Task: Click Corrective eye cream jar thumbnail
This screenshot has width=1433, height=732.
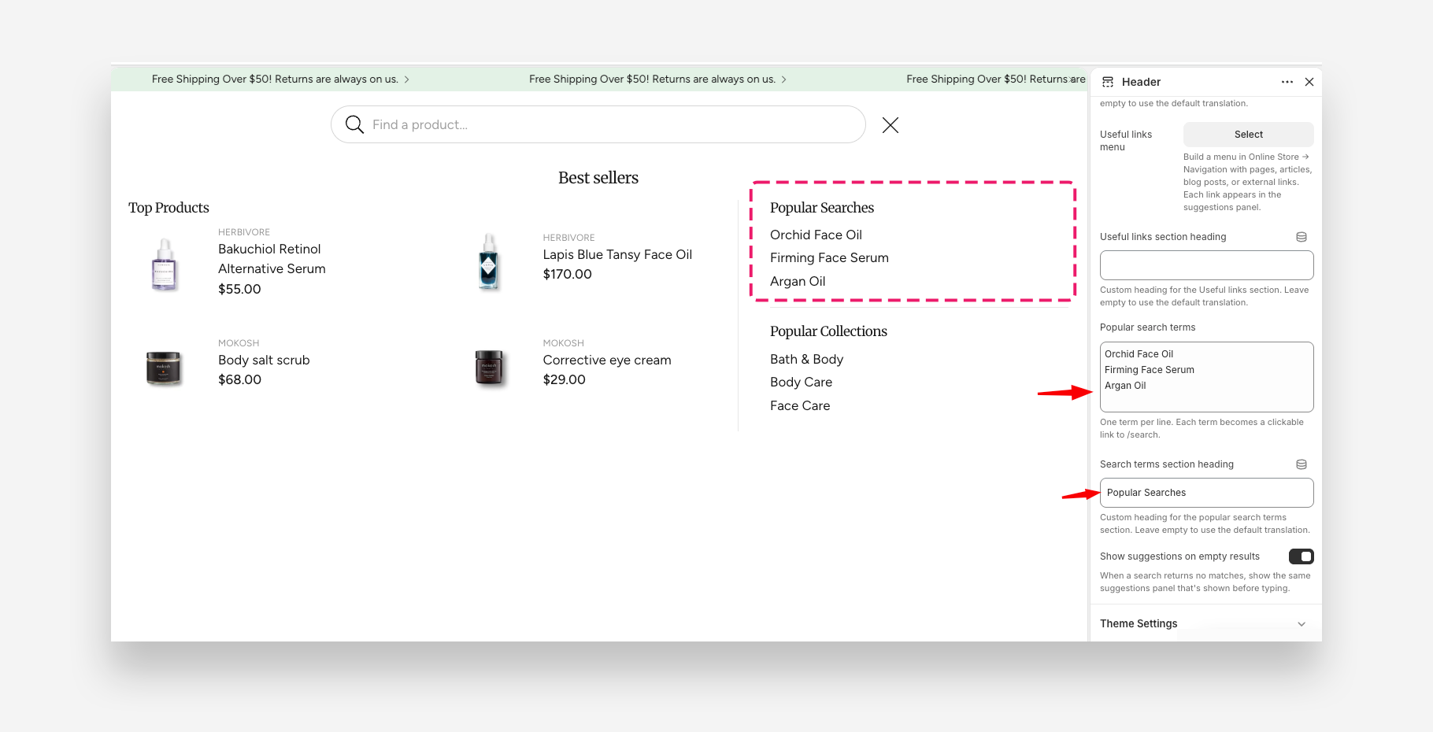Action: point(489,368)
